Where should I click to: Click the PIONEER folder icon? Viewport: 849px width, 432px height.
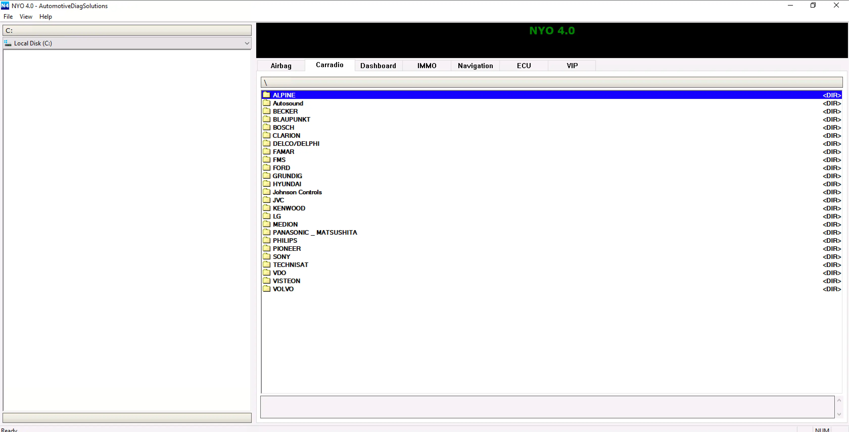coord(266,248)
